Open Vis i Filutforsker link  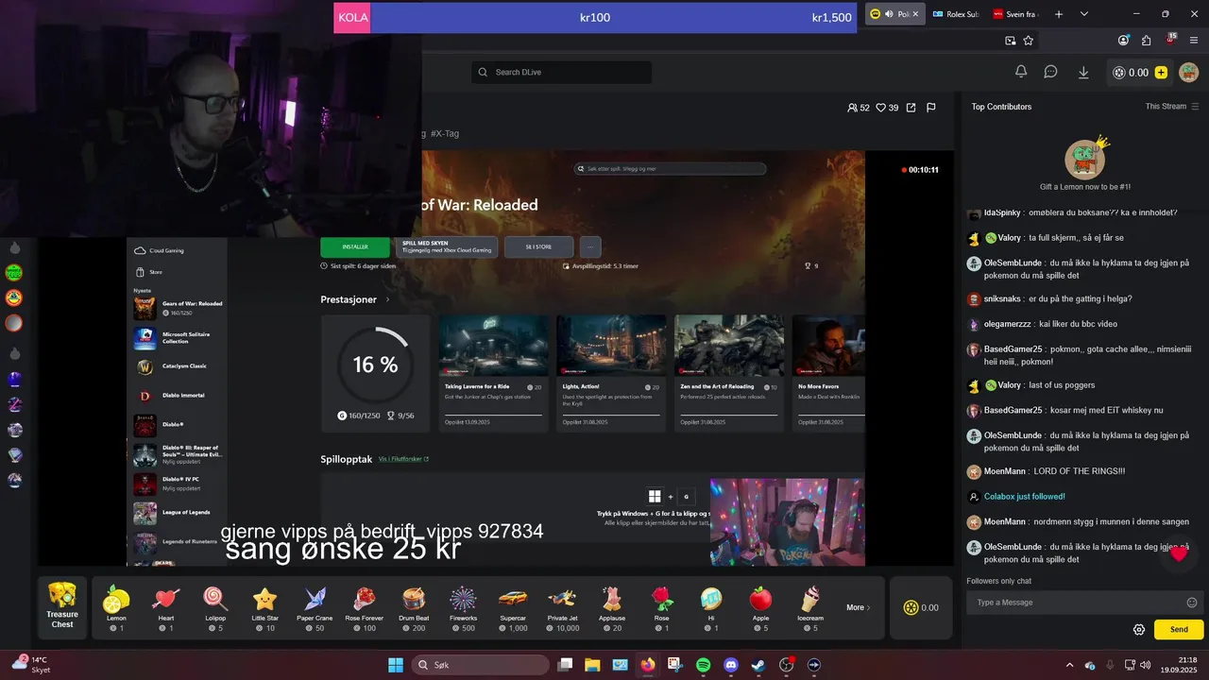[x=403, y=459]
